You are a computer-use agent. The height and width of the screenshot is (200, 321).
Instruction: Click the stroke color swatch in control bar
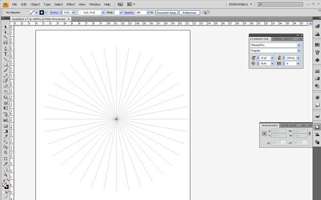42,12
